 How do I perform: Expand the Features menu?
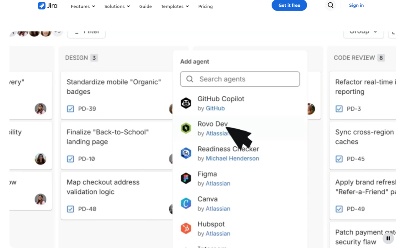pyautogui.click(x=83, y=6)
